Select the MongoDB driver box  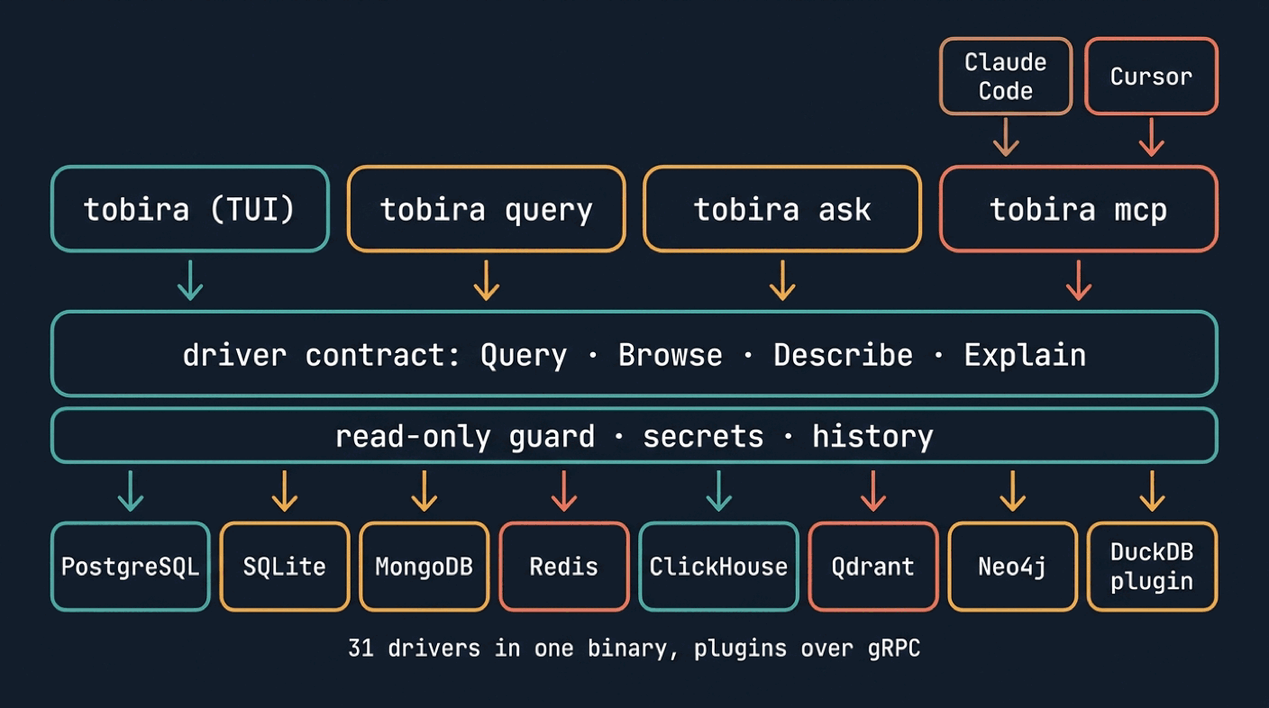coord(424,567)
